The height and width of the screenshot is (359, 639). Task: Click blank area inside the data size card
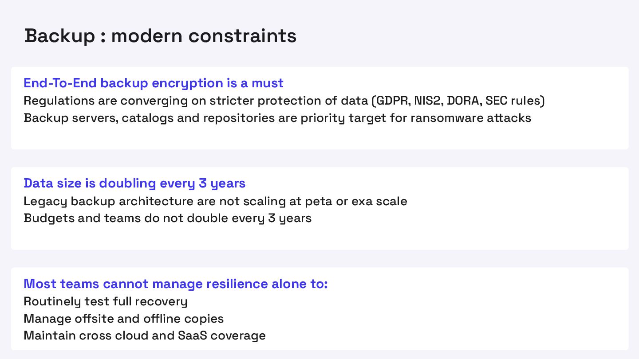click(x=488, y=230)
